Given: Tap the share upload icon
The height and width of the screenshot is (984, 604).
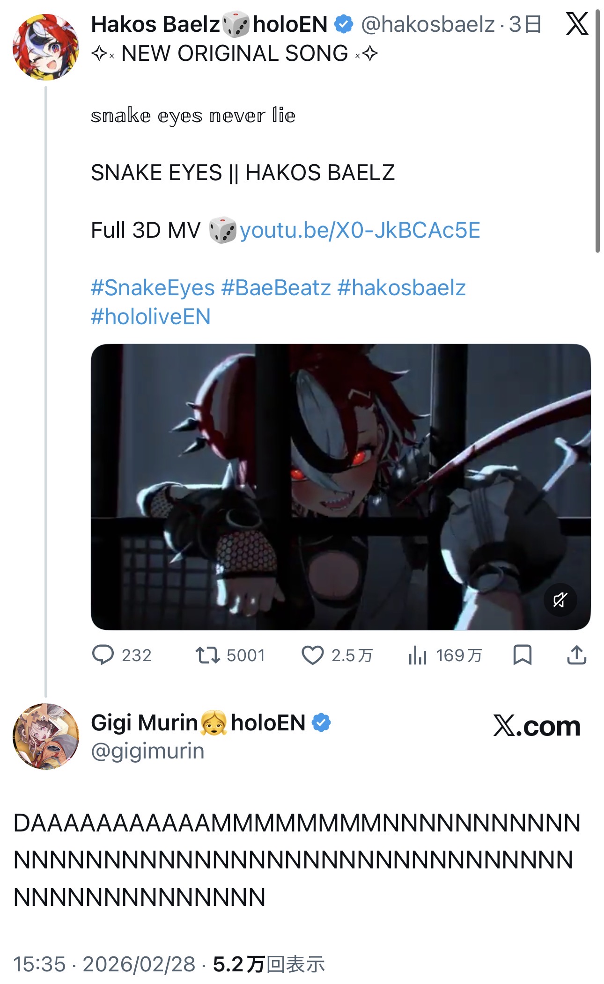Looking at the screenshot, I should point(576,655).
